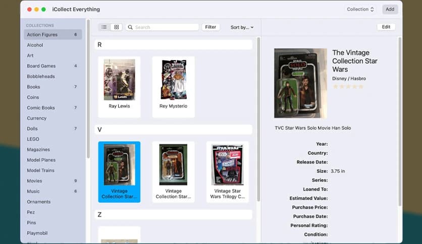Click the Edit button
This screenshot has height=244, width=422.
point(386,27)
